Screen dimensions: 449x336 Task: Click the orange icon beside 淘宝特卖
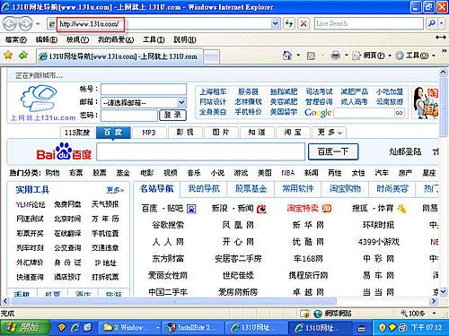[327, 209]
